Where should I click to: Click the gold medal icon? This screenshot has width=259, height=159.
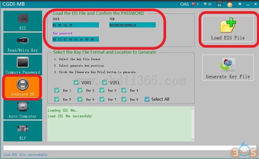pyautogui.click(x=229, y=4)
